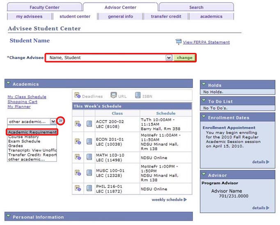280x225 pixels.
Task: Select Transfer Credit: Report option
Action: (32, 155)
